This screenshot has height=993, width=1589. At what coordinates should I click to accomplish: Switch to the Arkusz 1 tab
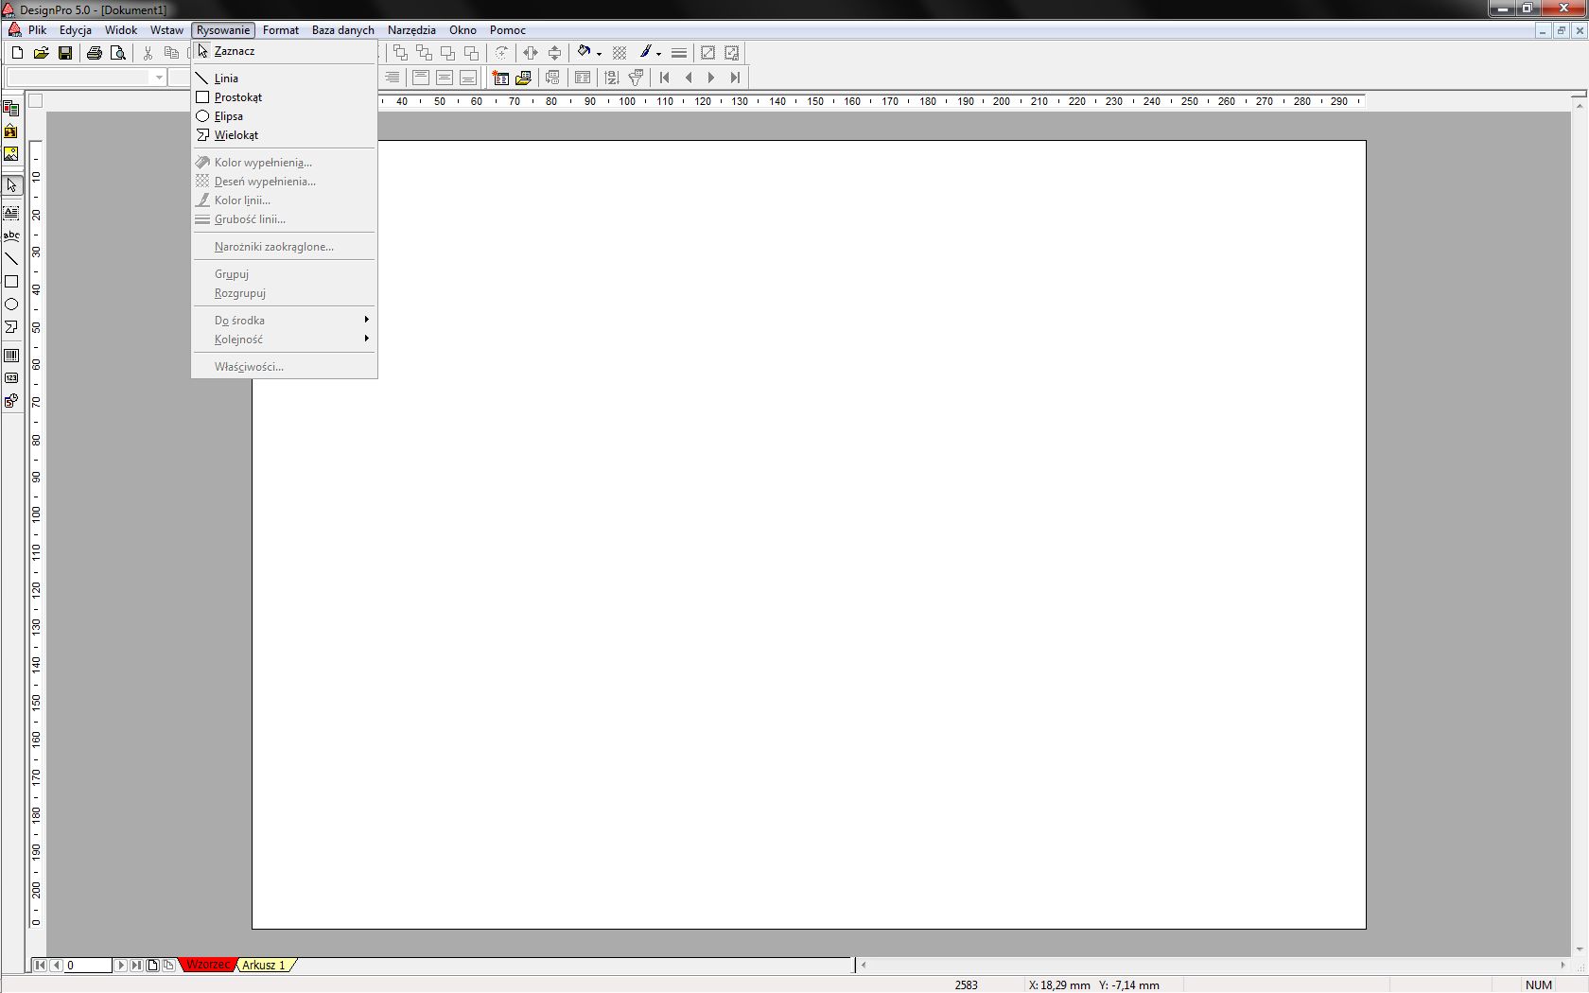[x=264, y=965]
